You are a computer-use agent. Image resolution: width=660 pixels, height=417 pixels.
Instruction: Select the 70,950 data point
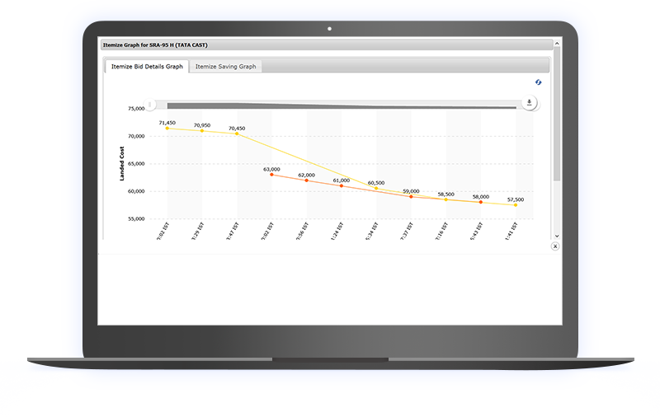coord(202,131)
